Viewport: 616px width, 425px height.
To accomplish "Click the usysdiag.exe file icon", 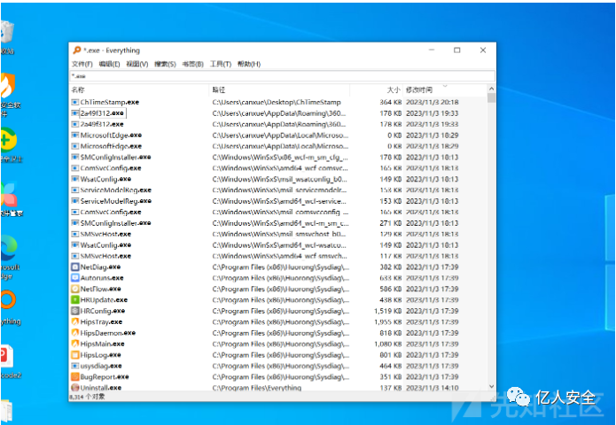I will pyautogui.click(x=75, y=366).
